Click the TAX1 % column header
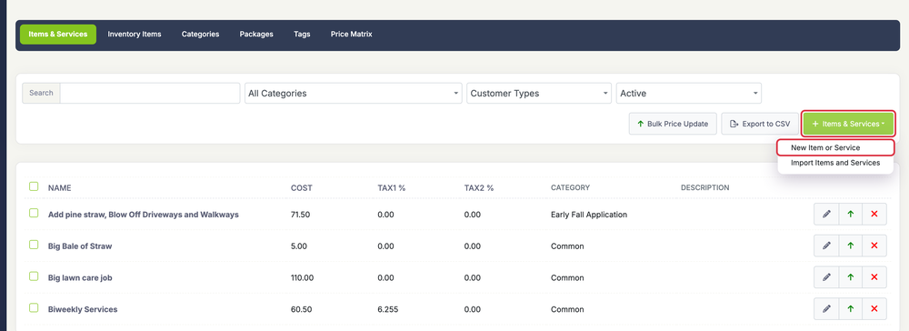Image resolution: width=909 pixels, height=331 pixels. (392, 188)
